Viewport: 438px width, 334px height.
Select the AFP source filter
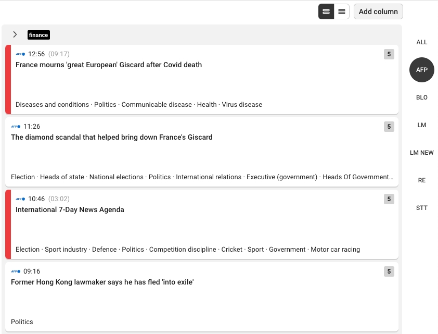point(422,70)
